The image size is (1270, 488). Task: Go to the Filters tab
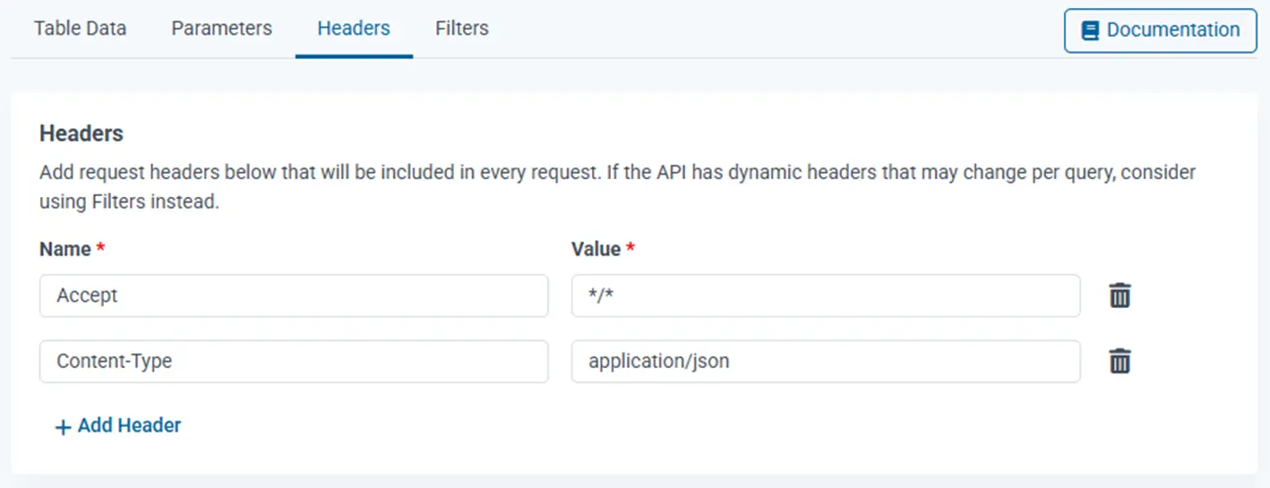click(x=461, y=29)
